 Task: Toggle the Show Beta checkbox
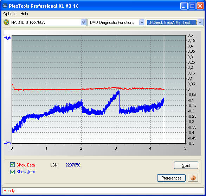(13, 165)
